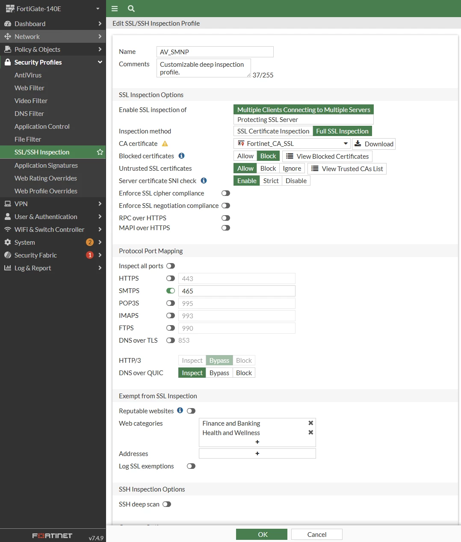Click the Security Profiles lock icon
This screenshot has height=542, width=461.
[x=8, y=62]
